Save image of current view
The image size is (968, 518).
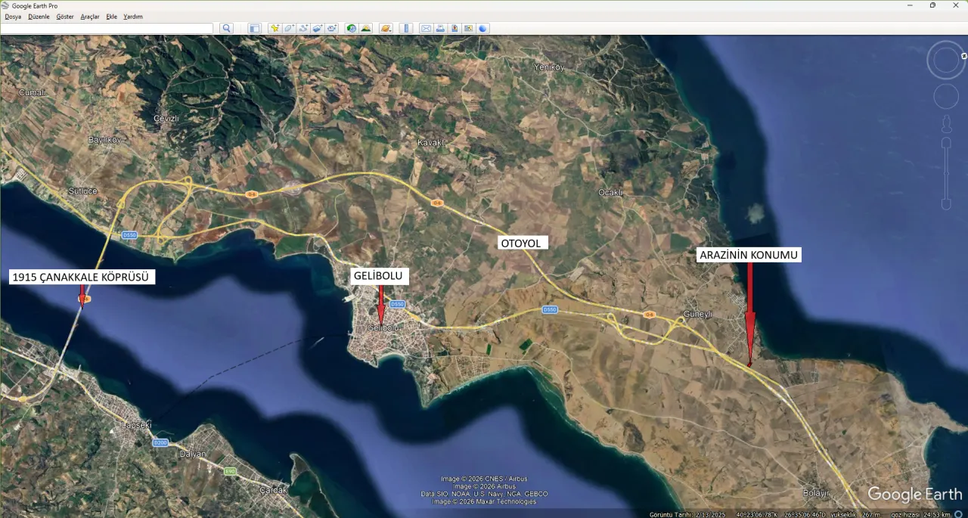click(x=455, y=28)
